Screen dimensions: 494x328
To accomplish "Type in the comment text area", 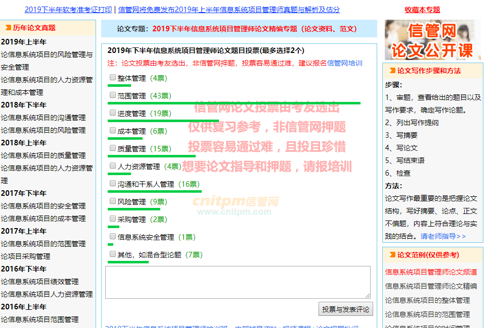I will coord(238,282).
